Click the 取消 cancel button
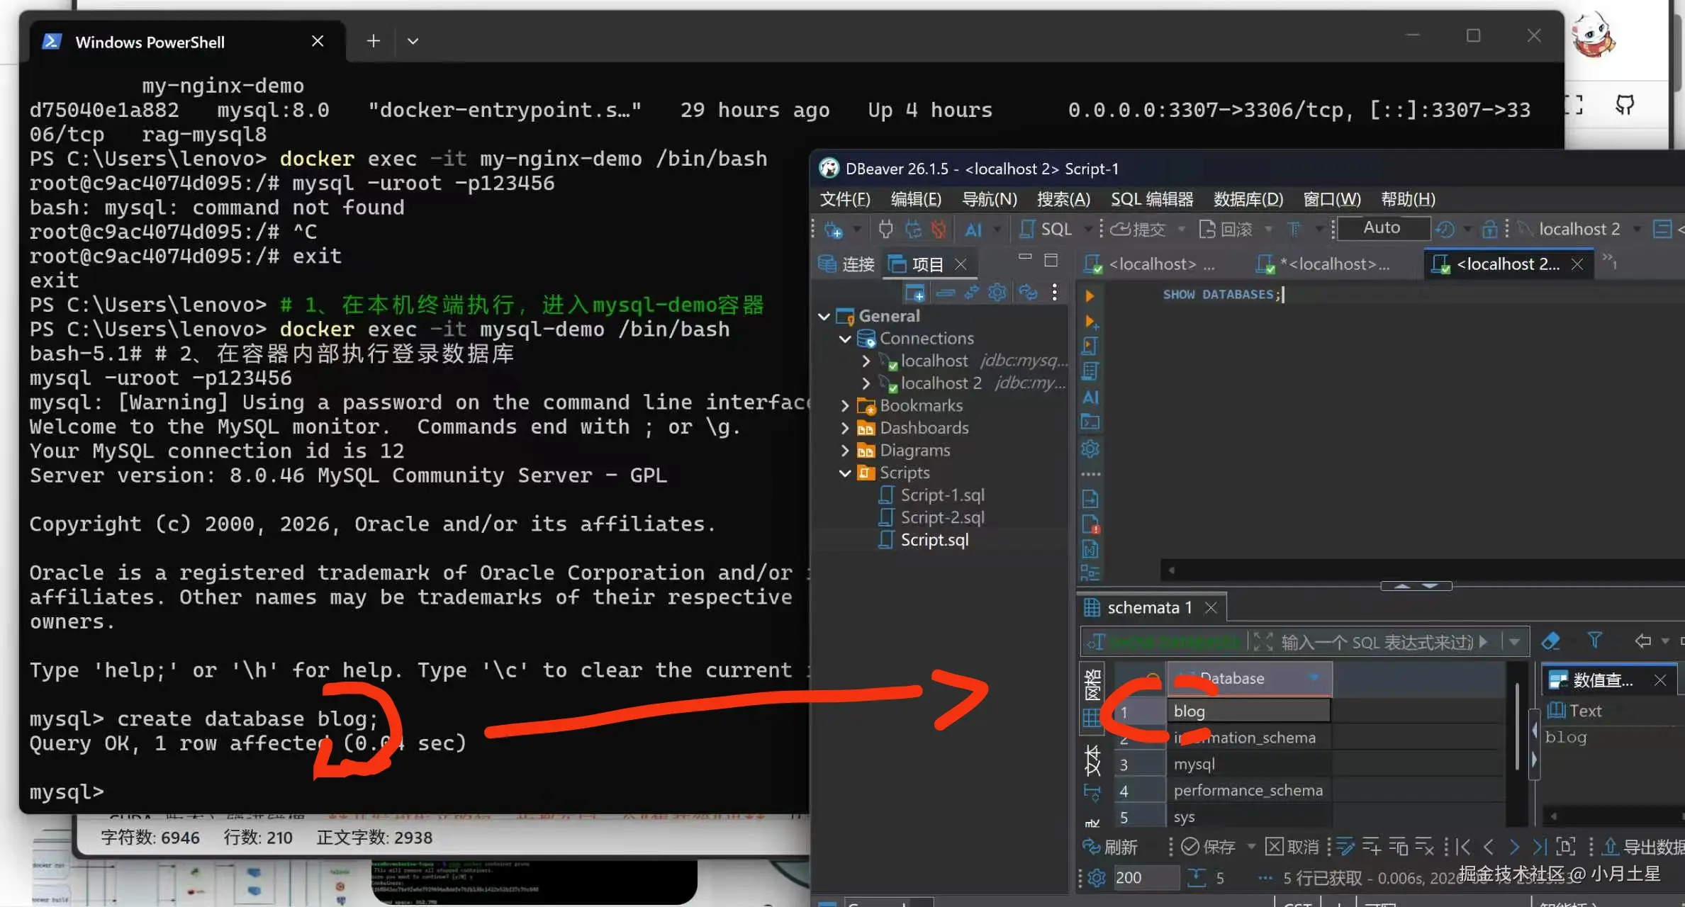This screenshot has width=1685, height=907. 1292,847
